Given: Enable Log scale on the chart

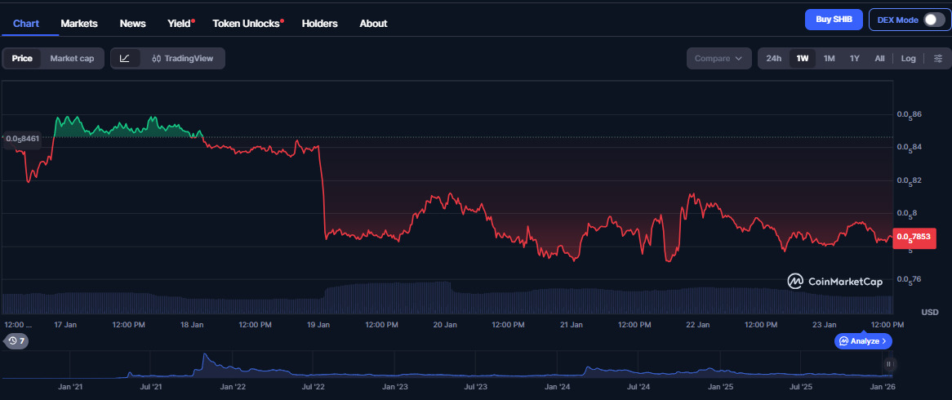Looking at the screenshot, I should [x=909, y=58].
